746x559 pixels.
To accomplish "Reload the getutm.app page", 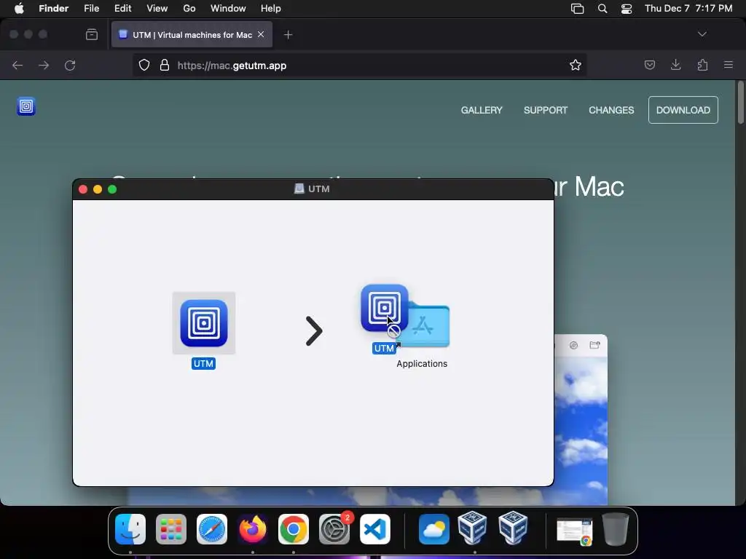I will 70,66.
